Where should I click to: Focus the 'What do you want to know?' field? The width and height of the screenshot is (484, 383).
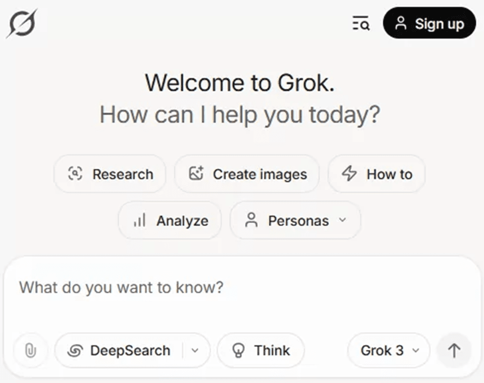click(242, 288)
